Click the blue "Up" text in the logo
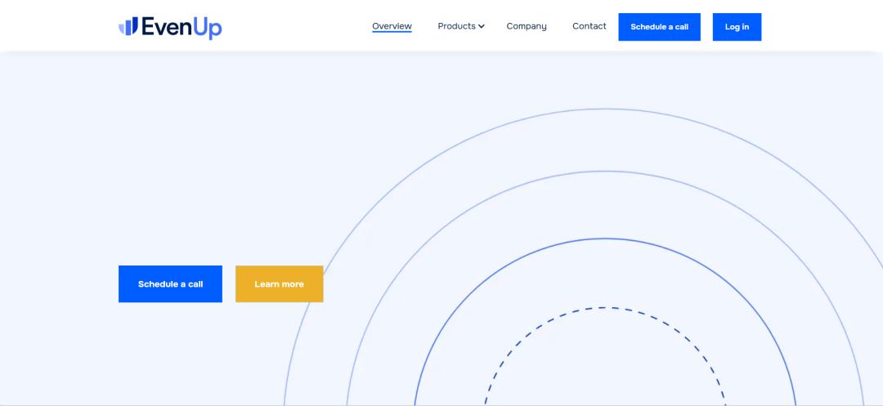The width and height of the screenshot is (883, 406). (208, 28)
